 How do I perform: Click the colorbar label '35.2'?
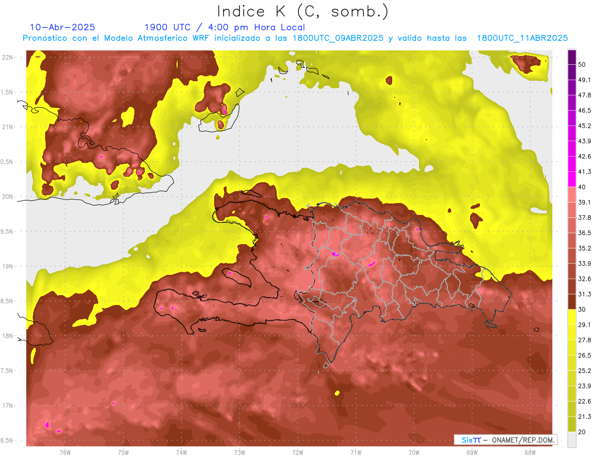pos(584,248)
